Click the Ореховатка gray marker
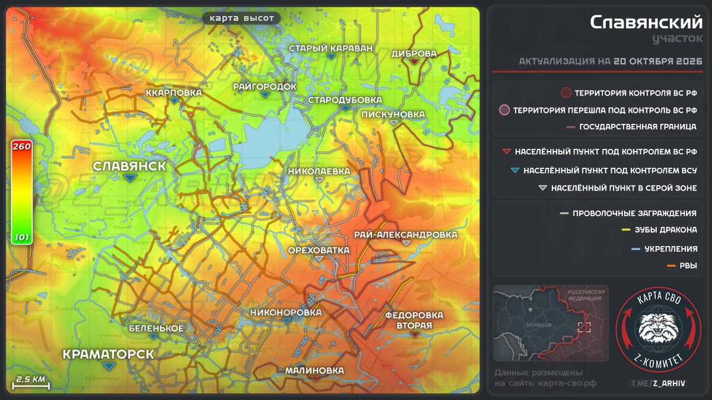This screenshot has width=712, height=400. point(319,258)
